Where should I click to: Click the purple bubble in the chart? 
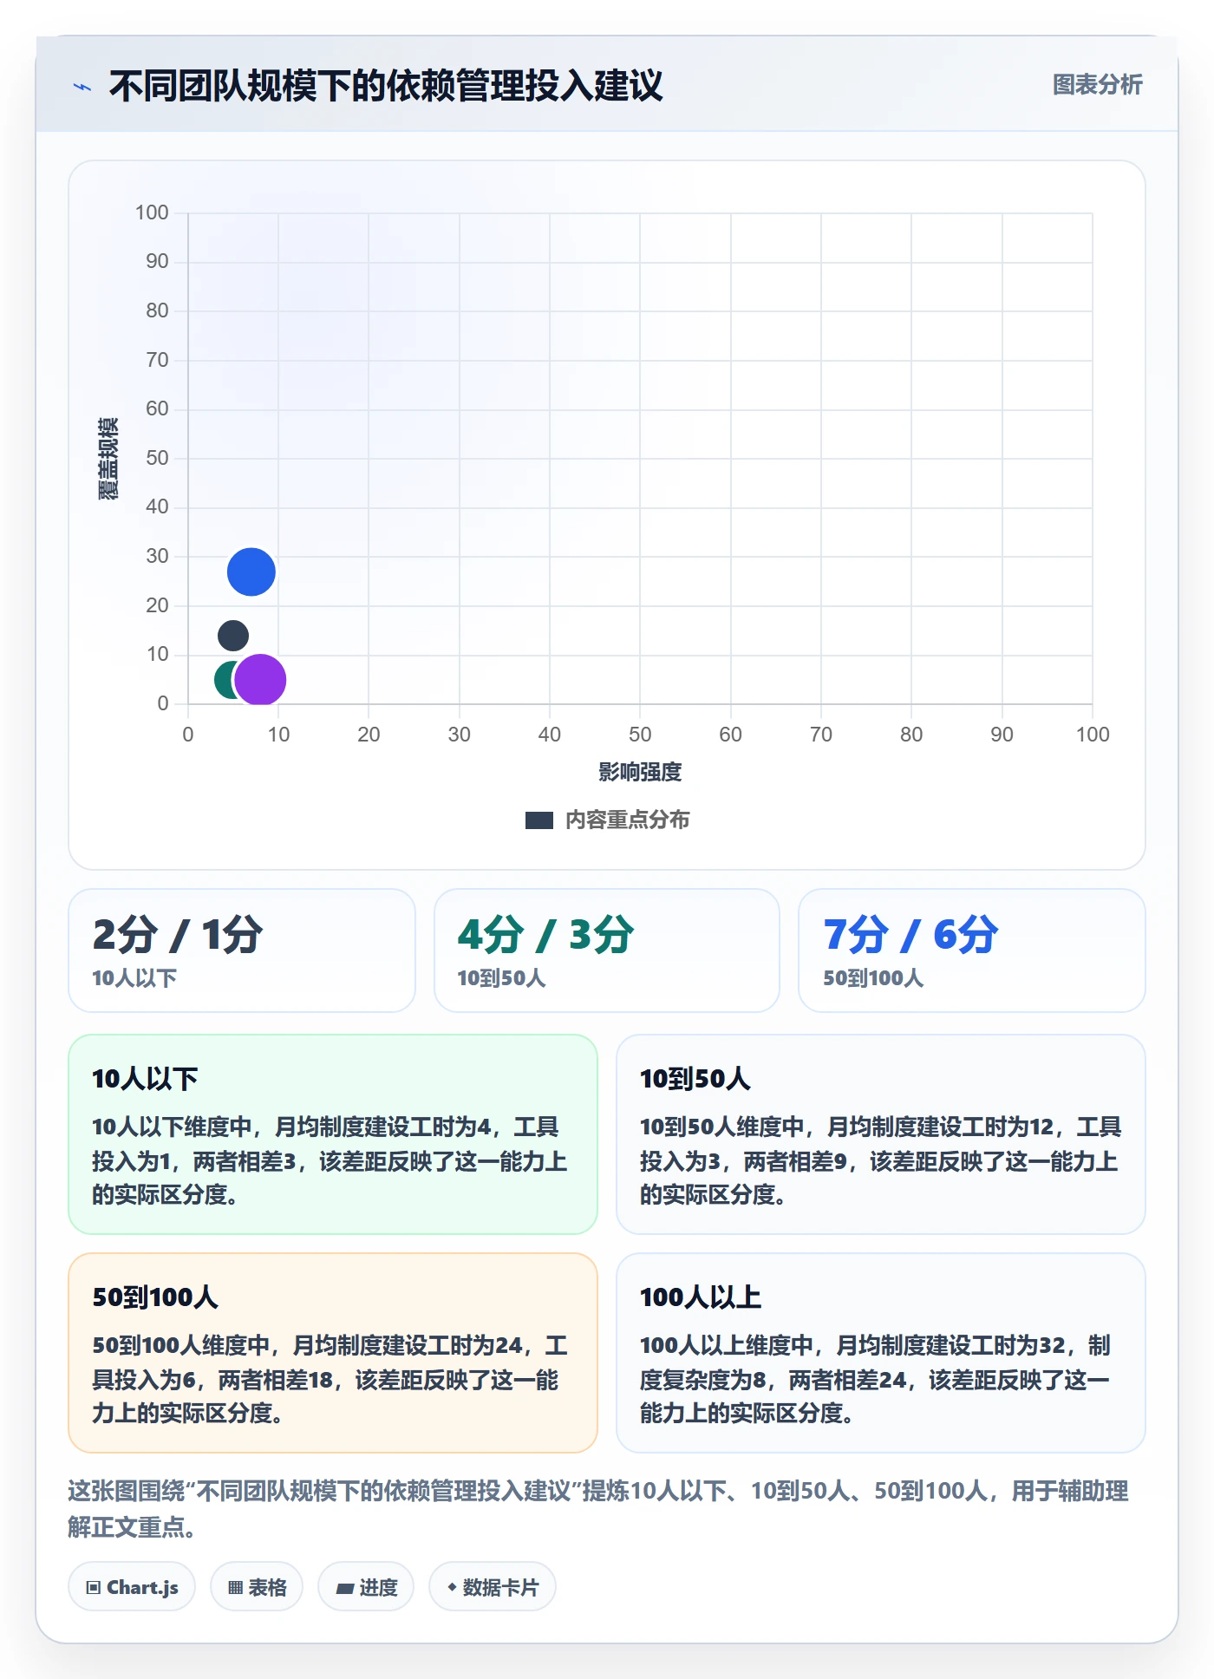coord(260,679)
